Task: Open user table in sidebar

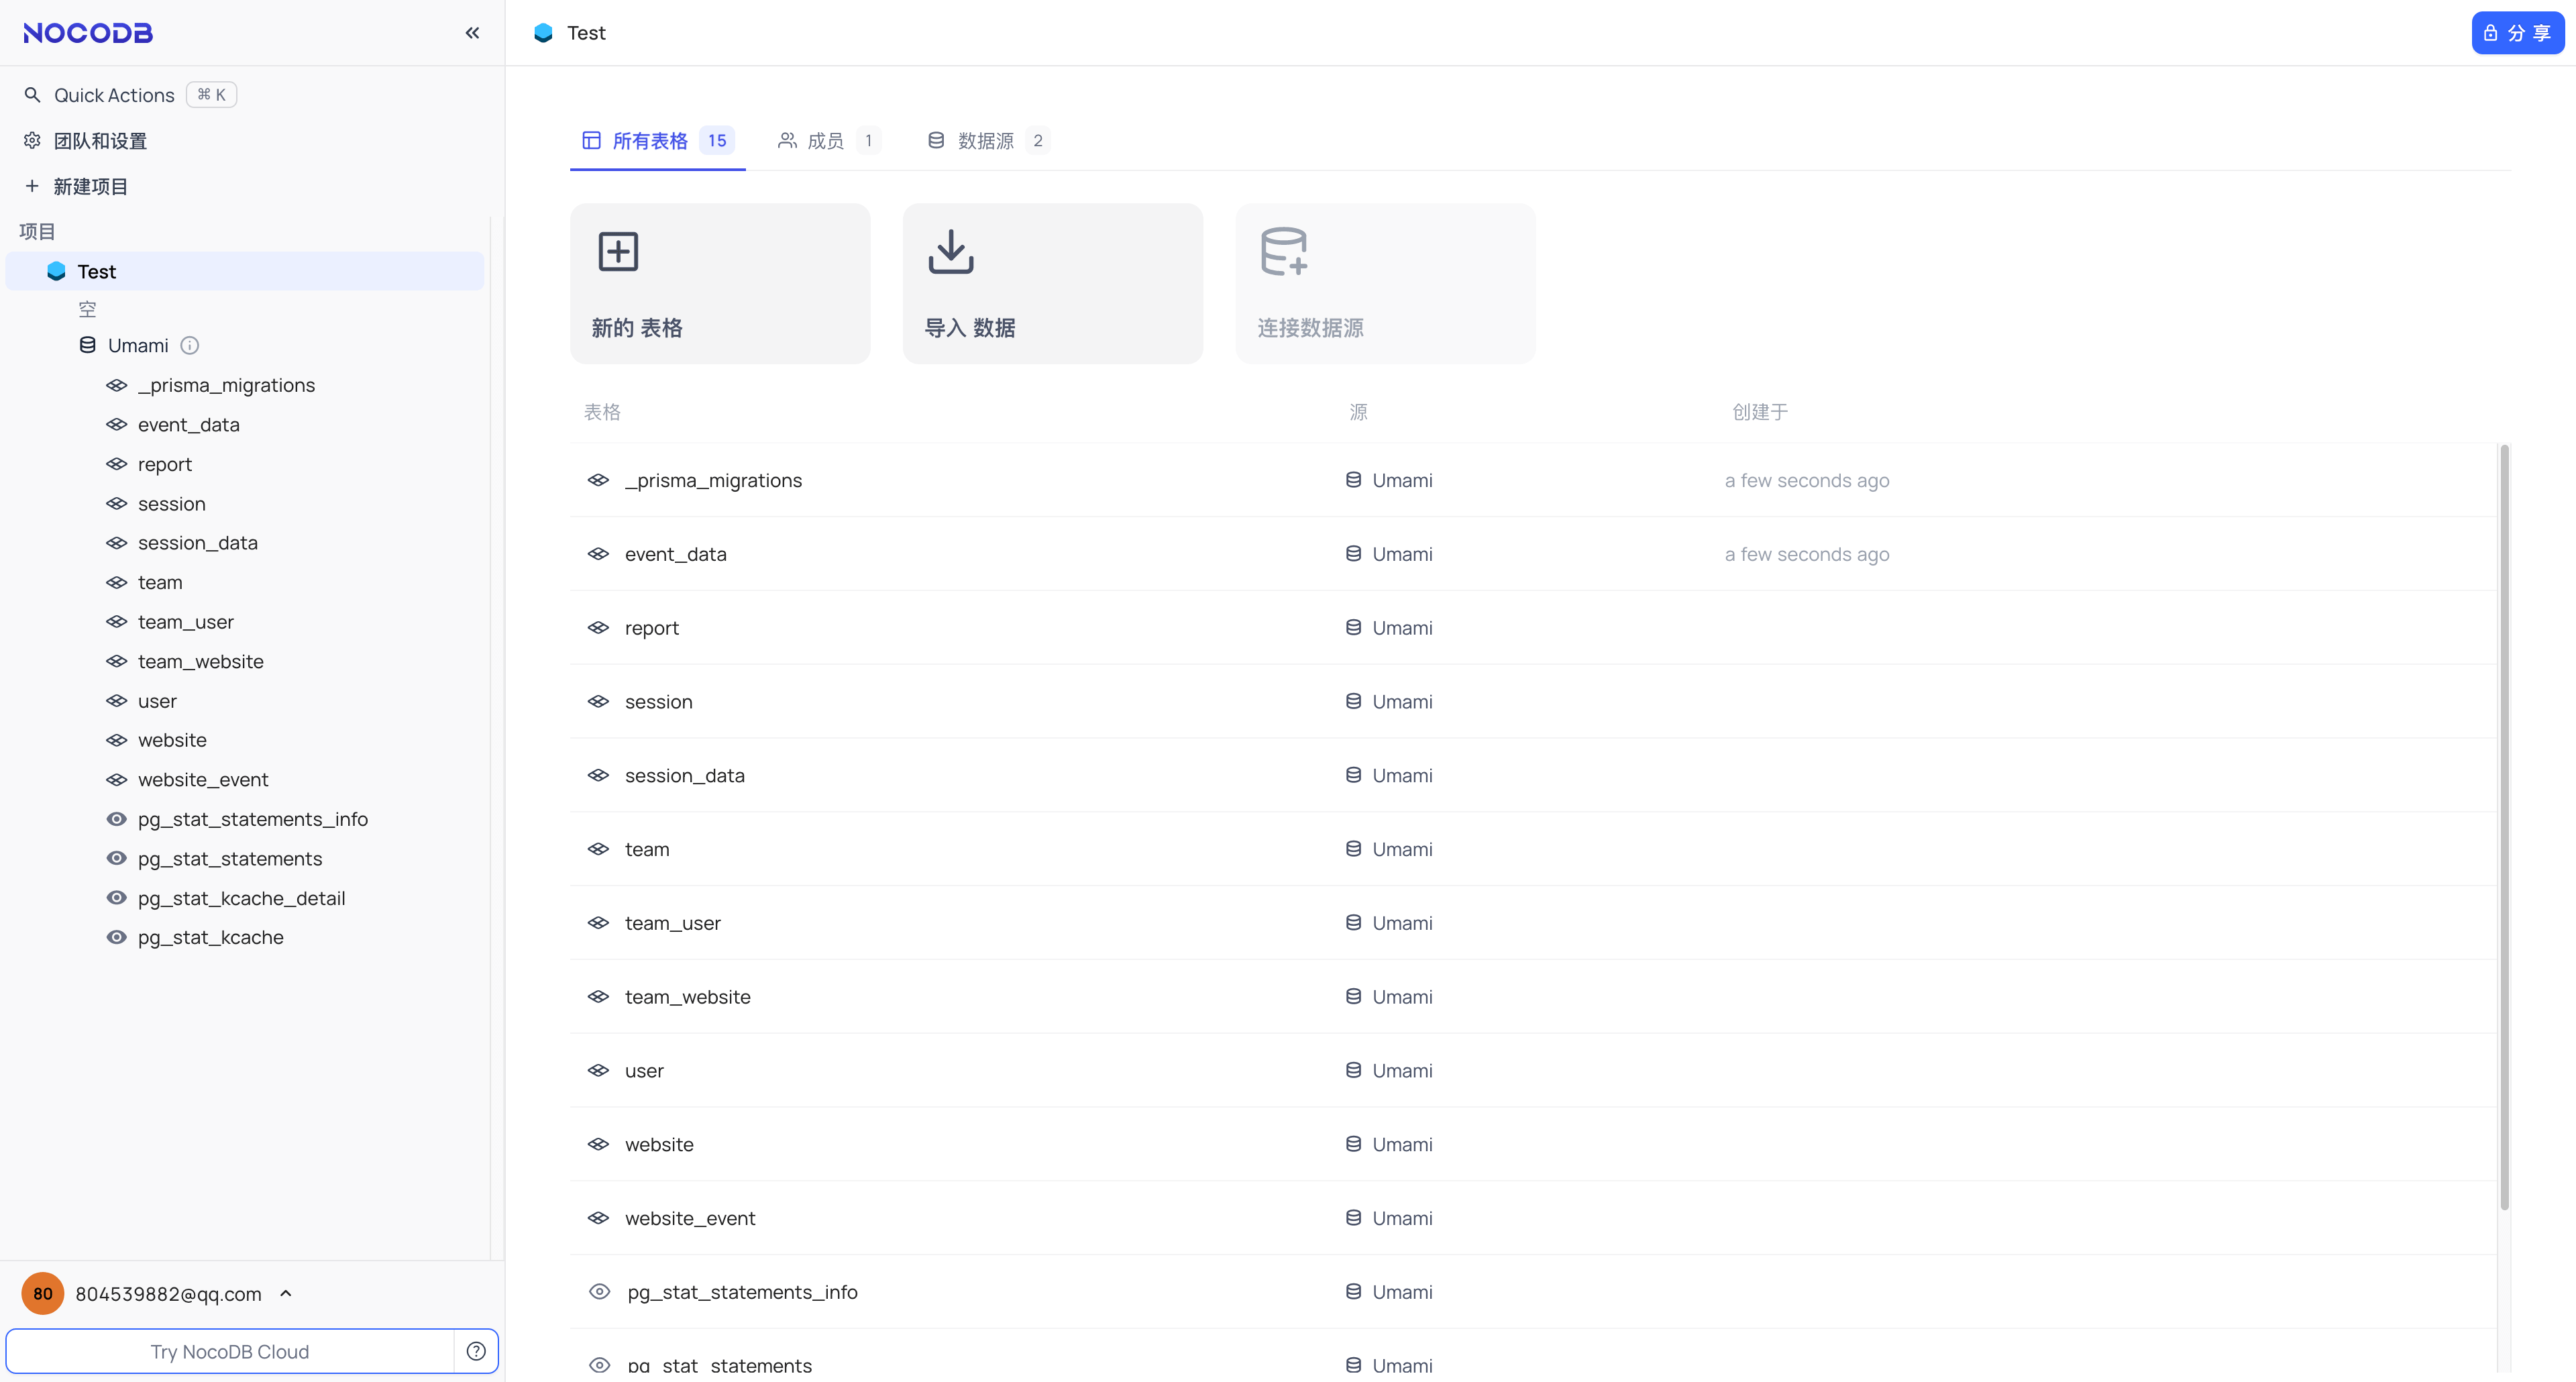Action: click(x=157, y=701)
